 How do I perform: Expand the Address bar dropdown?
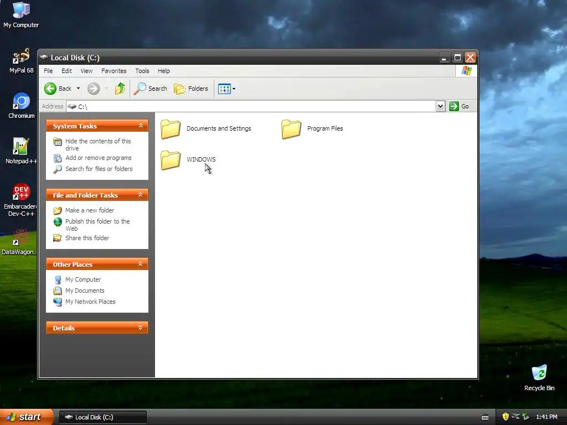440,106
